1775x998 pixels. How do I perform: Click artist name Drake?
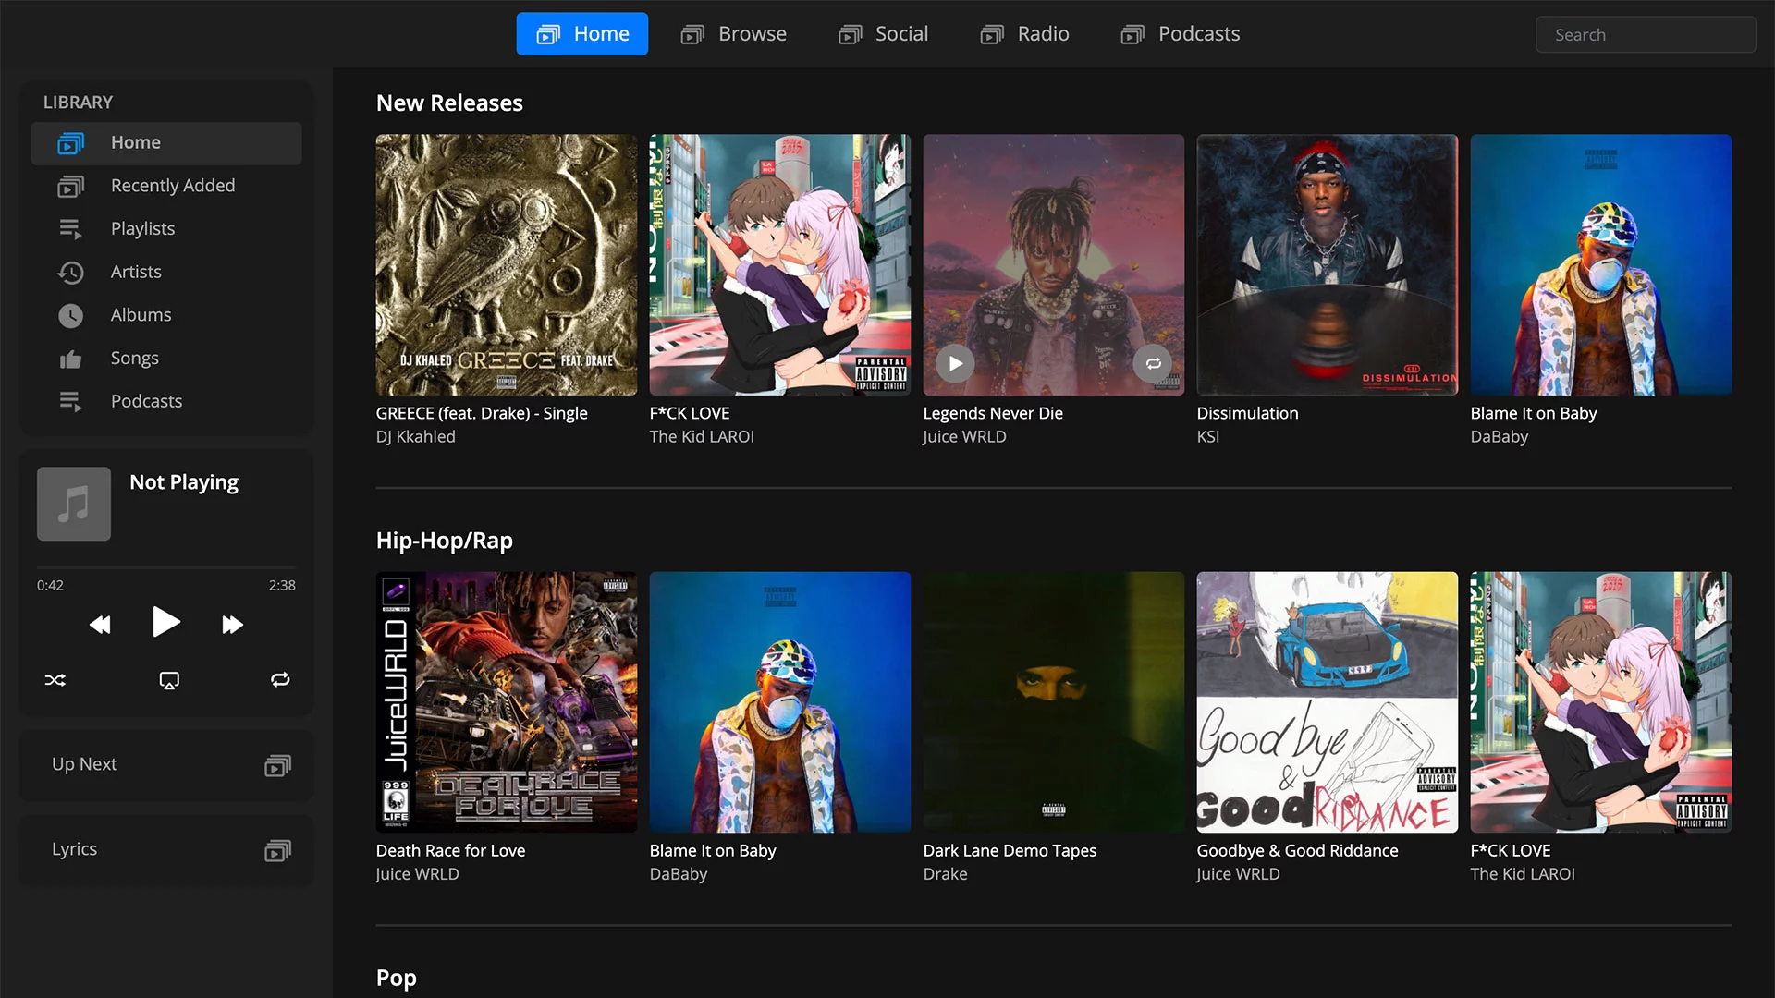[946, 874]
